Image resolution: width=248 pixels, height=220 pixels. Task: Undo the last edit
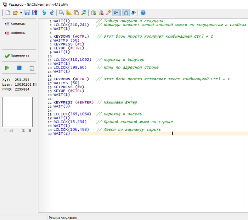coord(44,13)
